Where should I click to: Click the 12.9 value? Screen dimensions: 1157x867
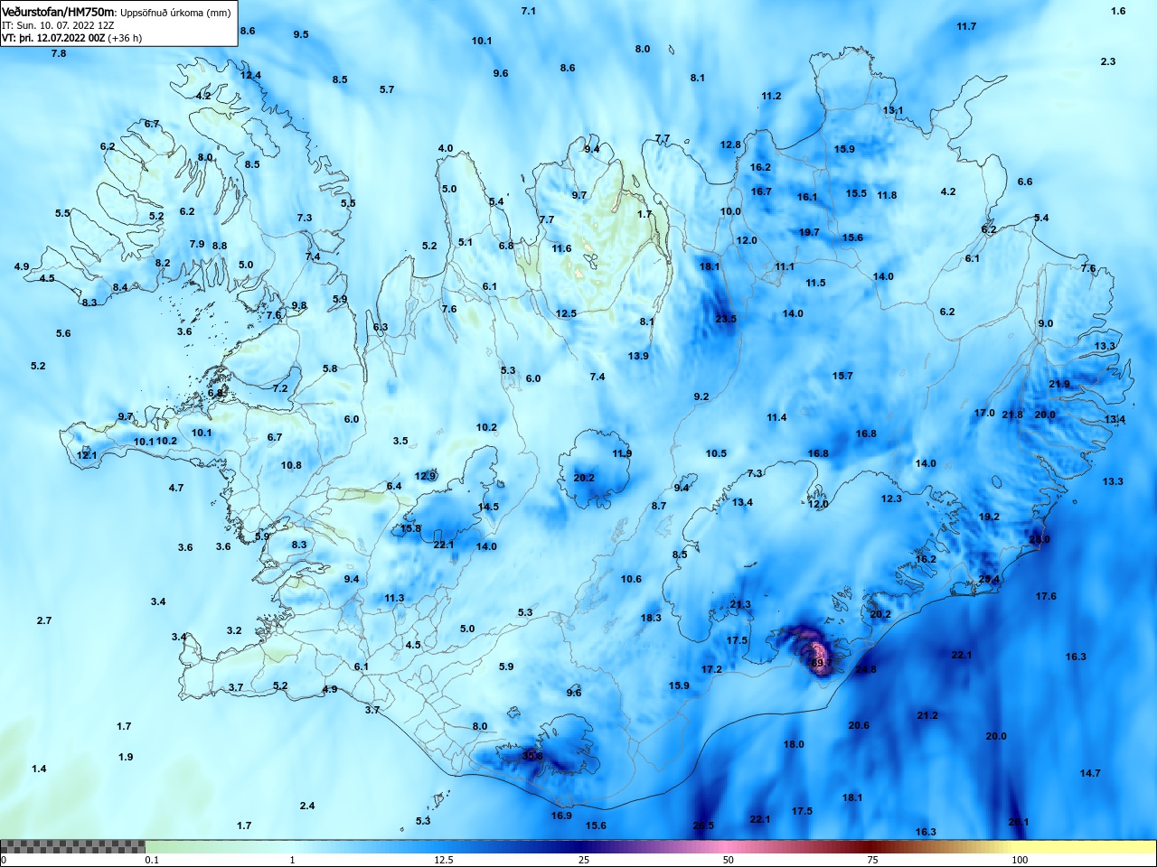pyautogui.click(x=426, y=476)
